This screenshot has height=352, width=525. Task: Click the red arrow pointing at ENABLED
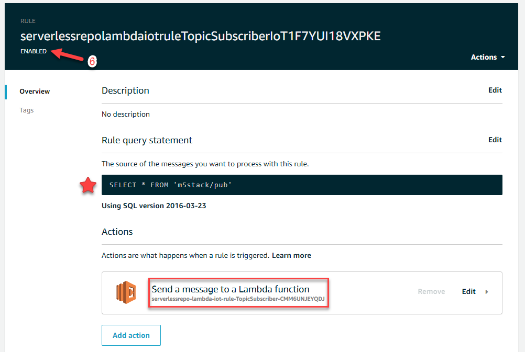(68, 54)
